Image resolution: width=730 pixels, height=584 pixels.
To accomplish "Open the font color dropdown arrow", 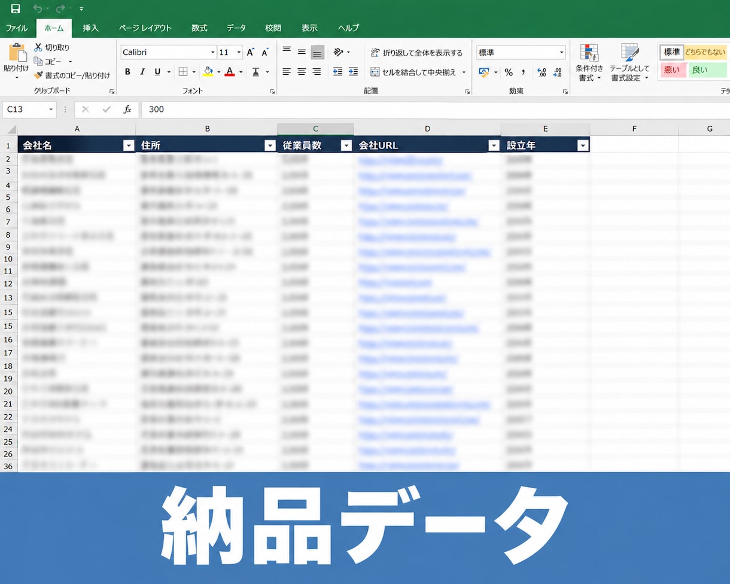I will (241, 72).
